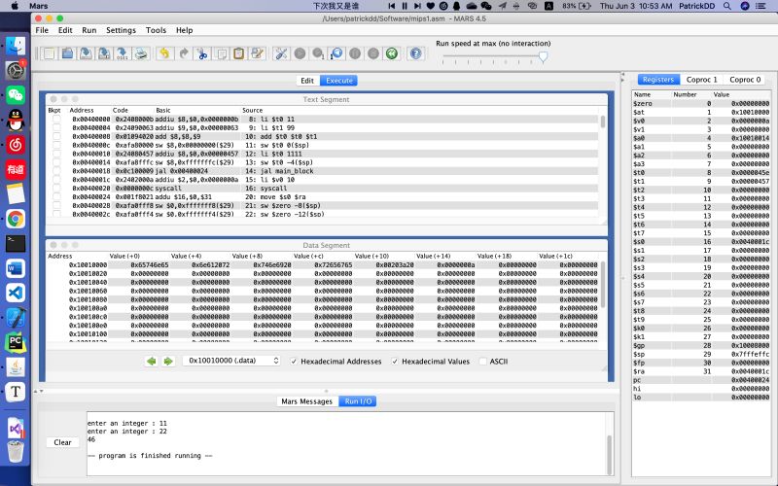
Task: Select the pc register row
Action: coord(701,380)
